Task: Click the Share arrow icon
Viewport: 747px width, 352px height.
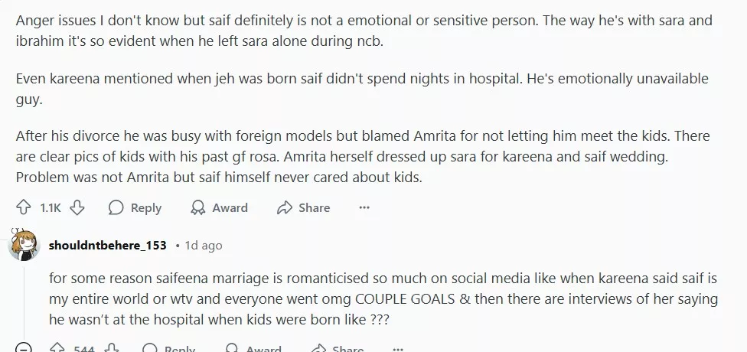Action: pyautogui.click(x=285, y=207)
